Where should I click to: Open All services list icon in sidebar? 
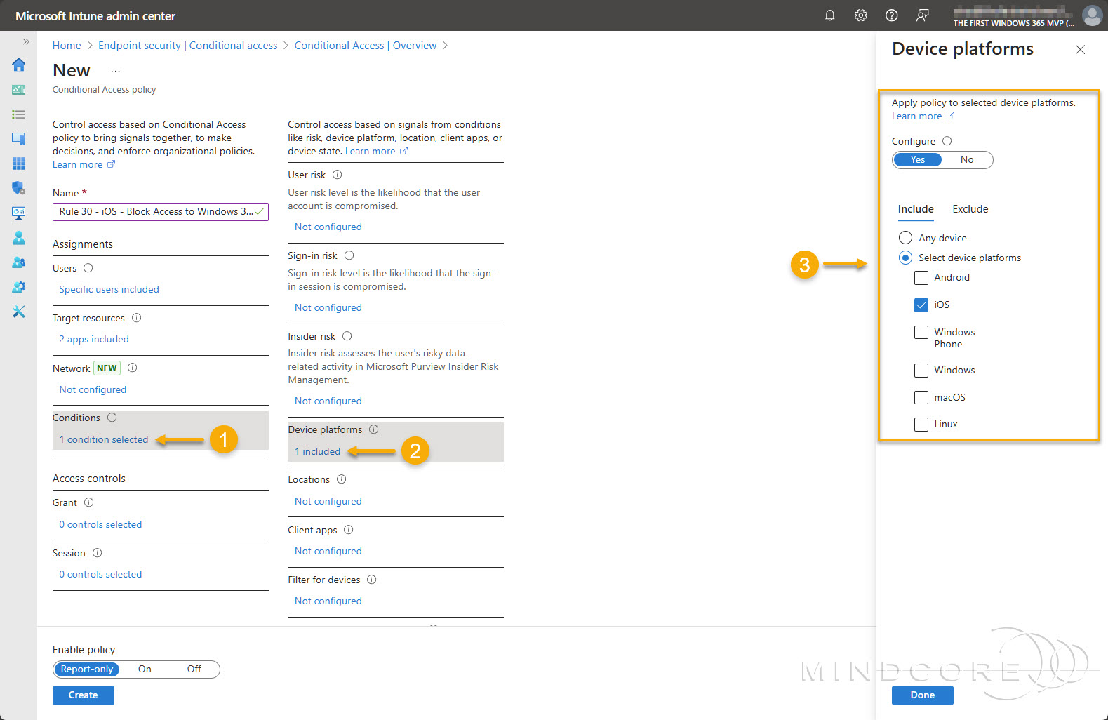tap(19, 114)
